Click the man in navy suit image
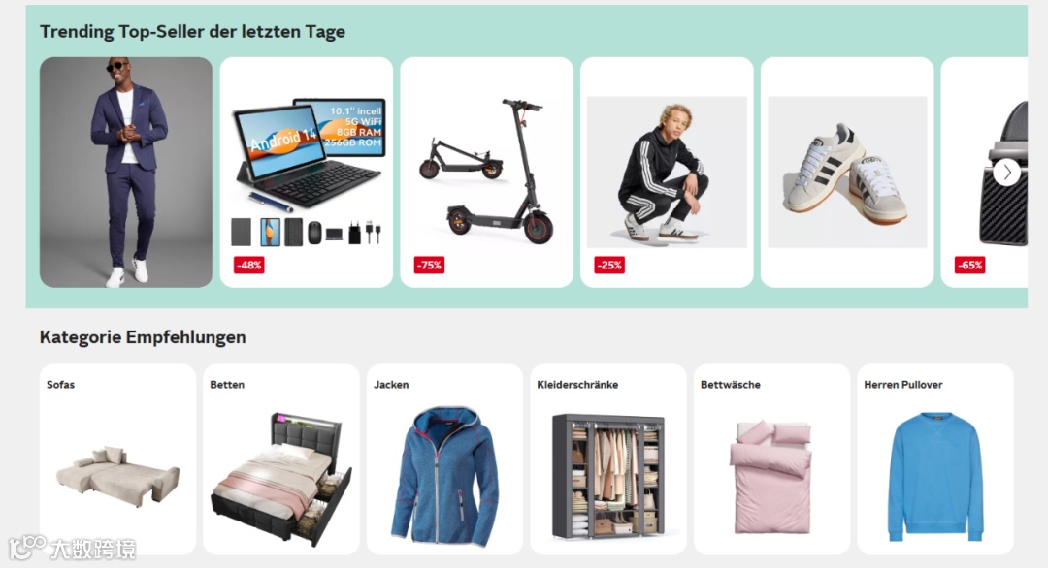The height and width of the screenshot is (568, 1048). [x=125, y=173]
